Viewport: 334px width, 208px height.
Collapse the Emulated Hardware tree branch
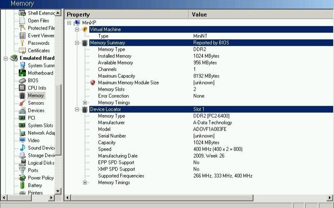pyautogui.click(x=6, y=58)
